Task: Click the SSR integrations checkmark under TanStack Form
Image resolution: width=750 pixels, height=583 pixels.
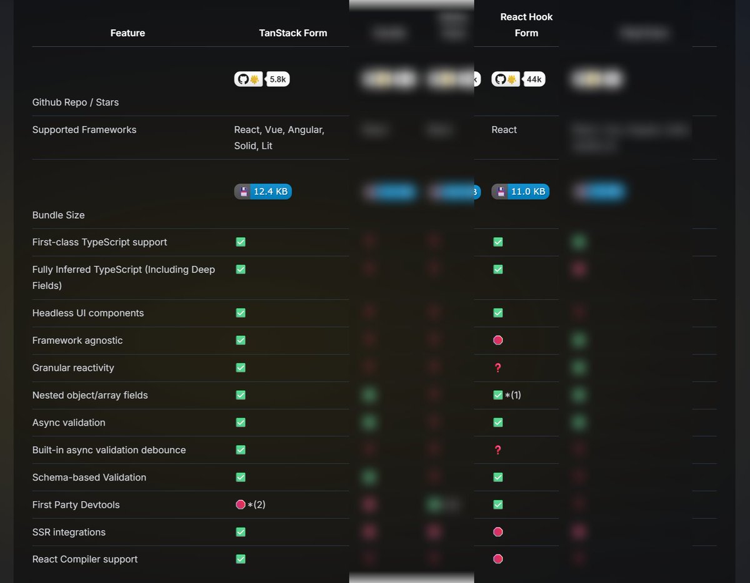Action: (x=241, y=532)
